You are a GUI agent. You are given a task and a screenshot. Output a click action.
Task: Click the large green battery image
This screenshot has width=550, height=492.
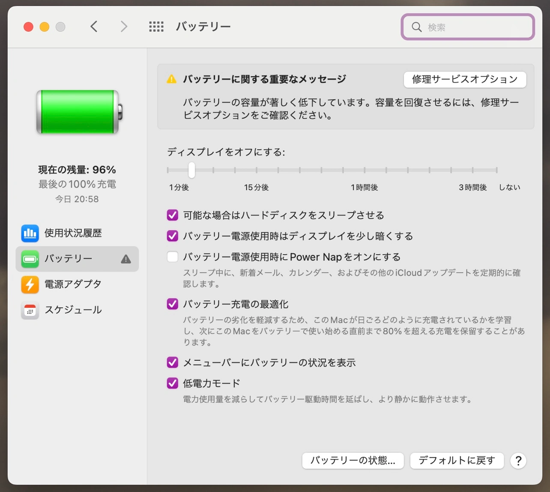79,112
